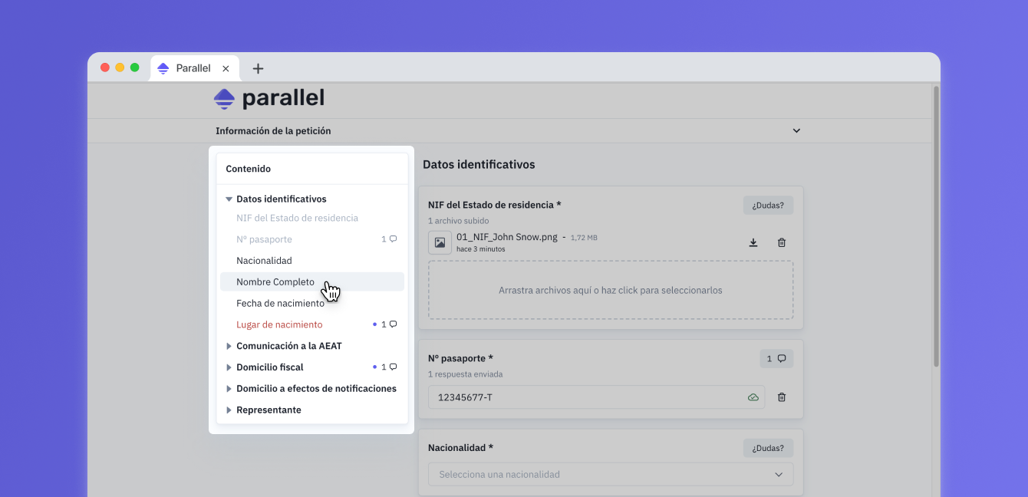Expand Comunicación a la AEAT section
This screenshot has height=497, width=1028.
coord(229,346)
